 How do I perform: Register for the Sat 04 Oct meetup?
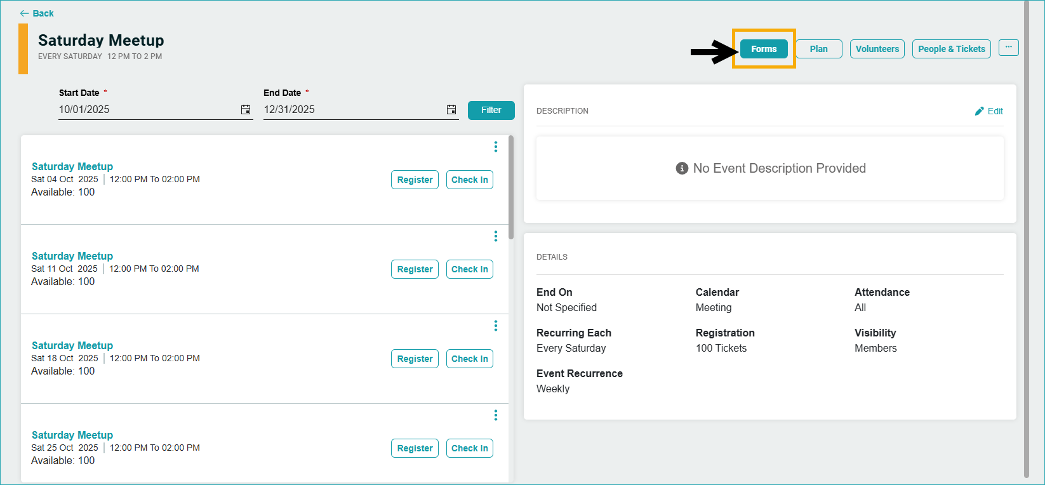click(415, 180)
